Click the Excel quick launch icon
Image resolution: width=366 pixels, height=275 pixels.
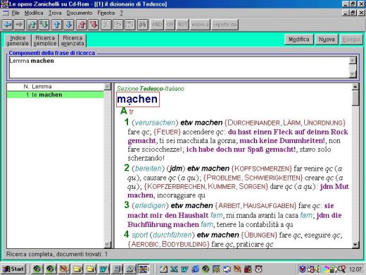(174, 269)
